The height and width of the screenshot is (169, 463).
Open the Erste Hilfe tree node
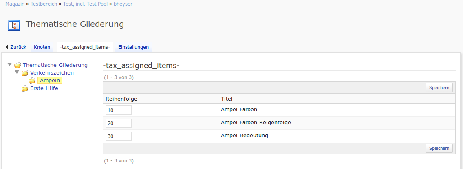click(x=44, y=88)
